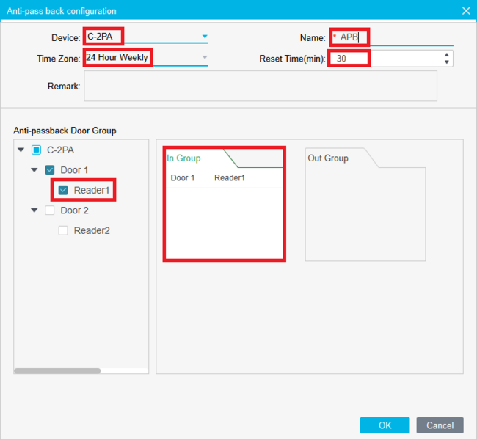Collapse the Door 1 tree node
The height and width of the screenshot is (440, 477).
tap(34, 170)
